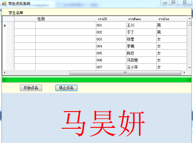
Task: Select the row selector arrow for row 001
Action: pyautogui.click(x=5, y=26)
